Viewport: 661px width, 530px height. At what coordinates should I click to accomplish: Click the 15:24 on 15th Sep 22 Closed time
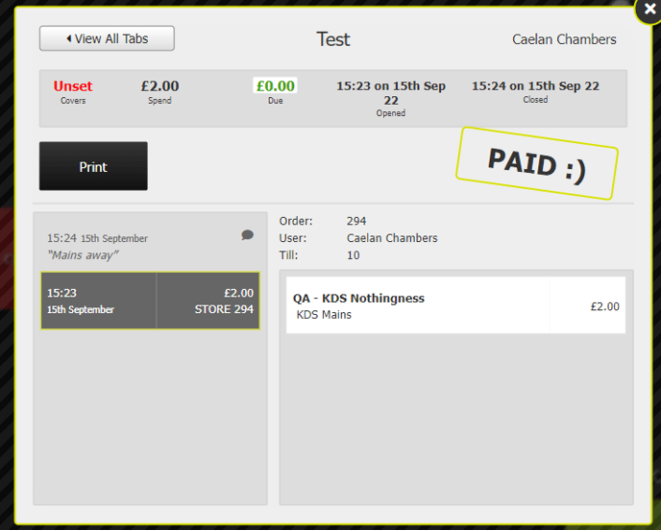pyautogui.click(x=535, y=86)
